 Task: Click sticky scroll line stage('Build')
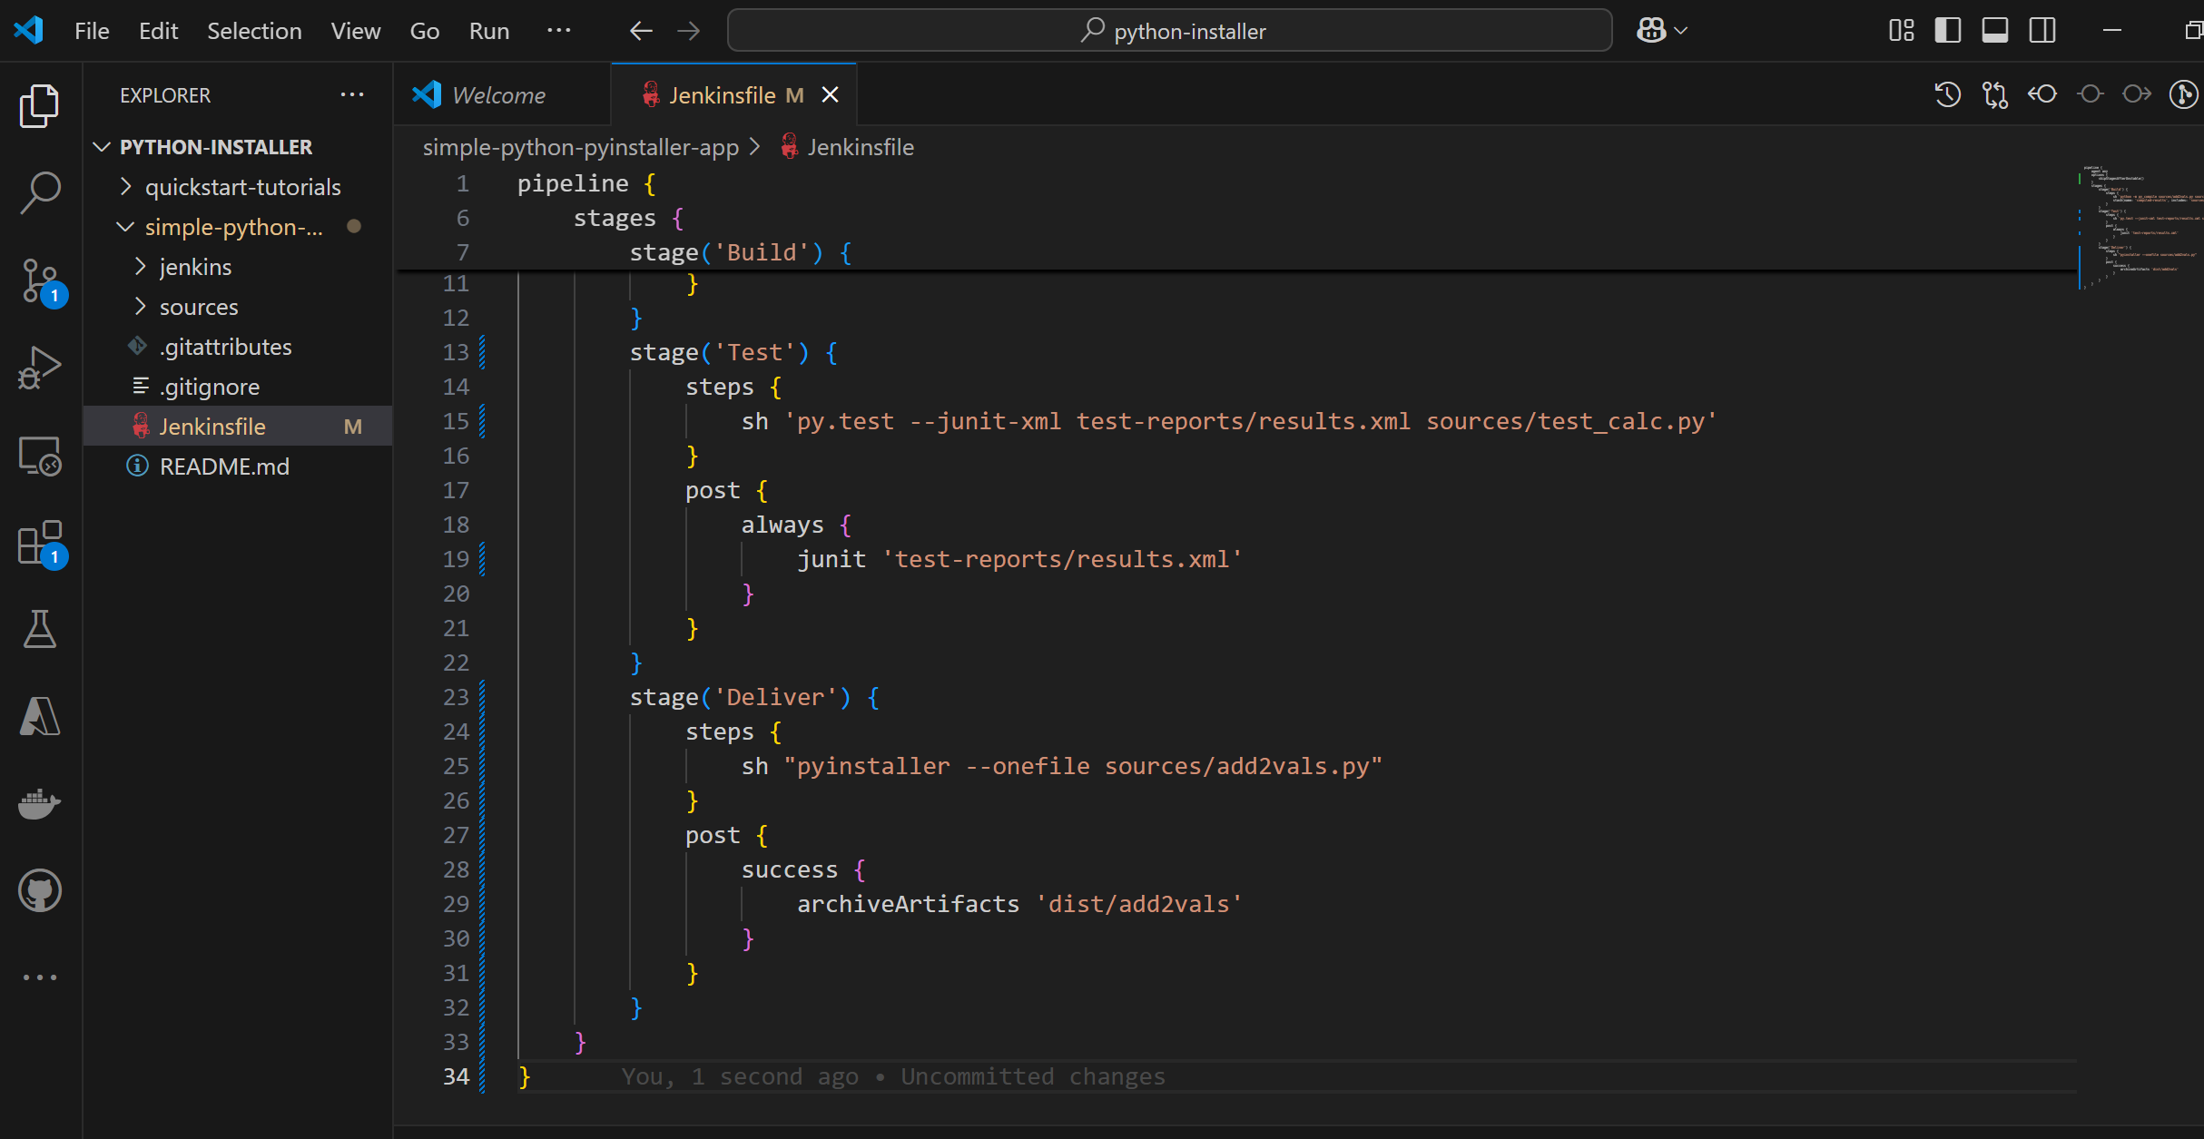pyautogui.click(x=741, y=252)
